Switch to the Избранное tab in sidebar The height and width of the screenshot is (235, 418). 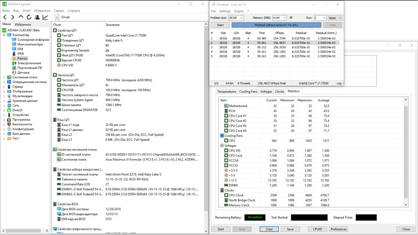pos(23,24)
